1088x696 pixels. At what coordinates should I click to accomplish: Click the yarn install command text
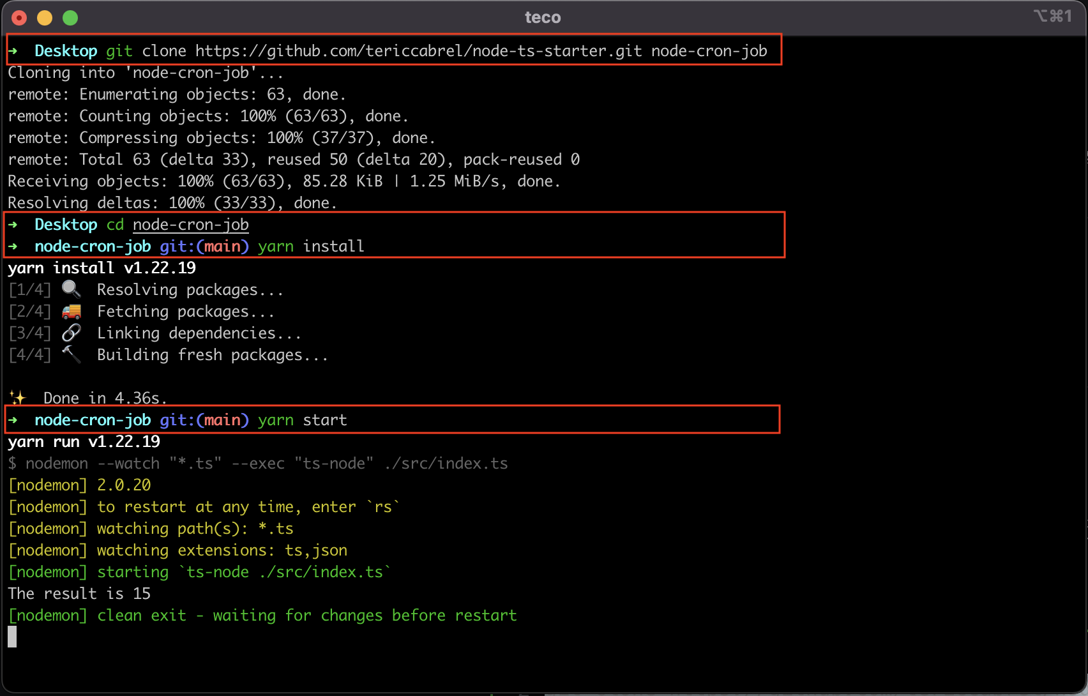[310, 246]
